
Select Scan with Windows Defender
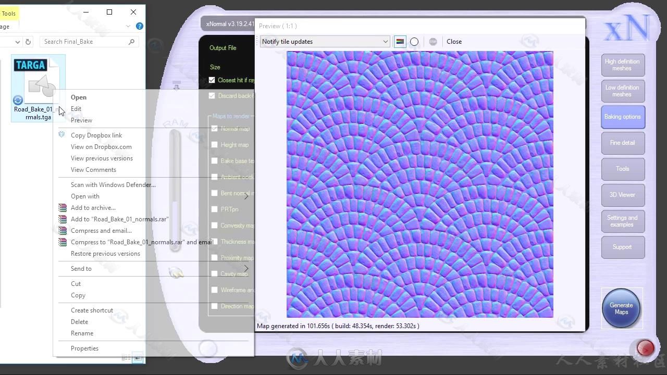[113, 185]
